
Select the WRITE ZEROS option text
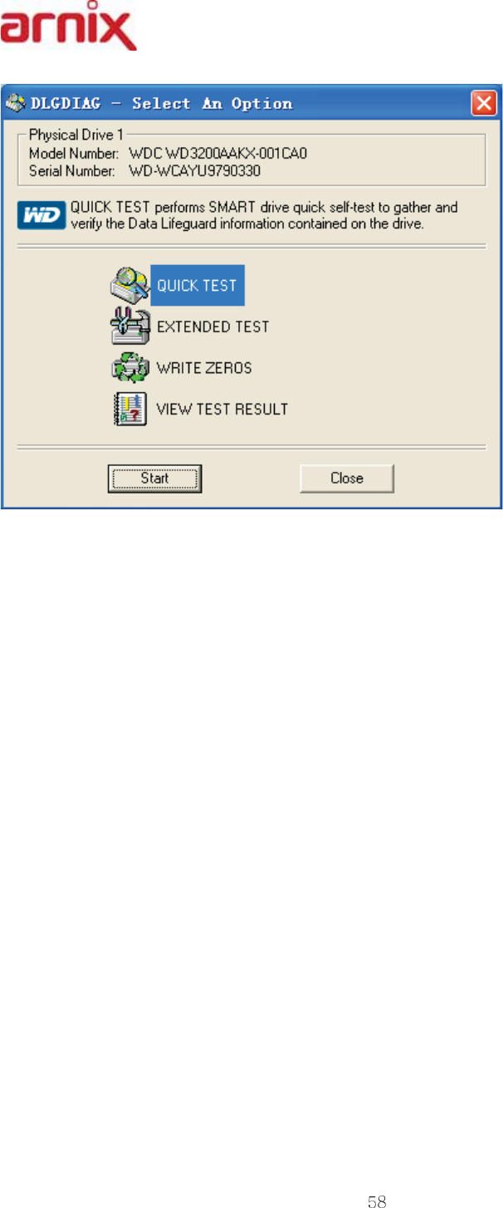[x=204, y=367]
